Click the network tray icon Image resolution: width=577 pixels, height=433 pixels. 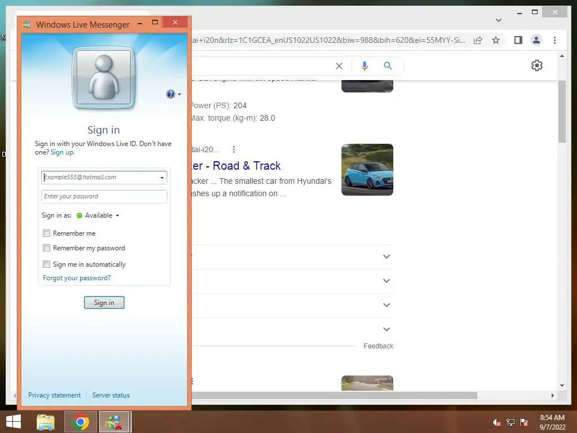tap(511, 422)
